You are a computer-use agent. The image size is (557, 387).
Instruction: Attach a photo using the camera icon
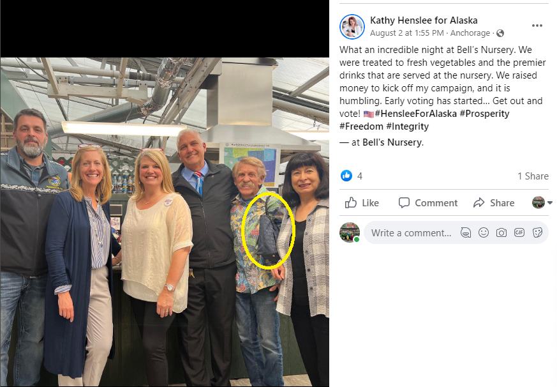pos(501,233)
